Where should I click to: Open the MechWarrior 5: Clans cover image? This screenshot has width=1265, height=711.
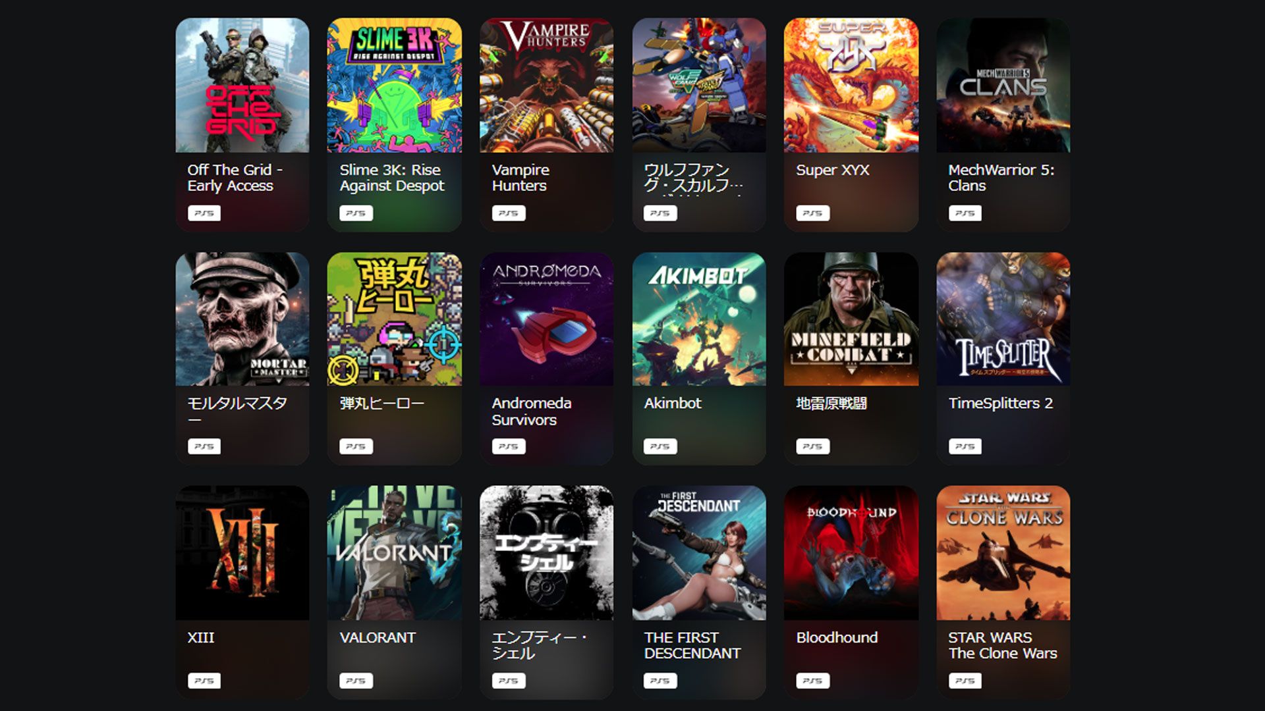click(x=1003, y=86)
